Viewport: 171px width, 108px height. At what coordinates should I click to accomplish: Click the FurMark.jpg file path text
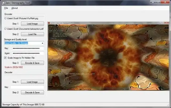coord(21,18)
